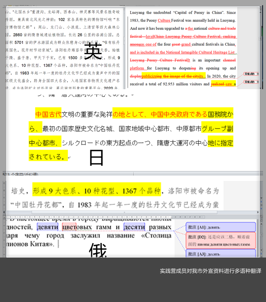Image resolution: width=266 pixels, height=302 pixels.
Task: Click the [A1] девять comment balloon
Action: [220, 227]
